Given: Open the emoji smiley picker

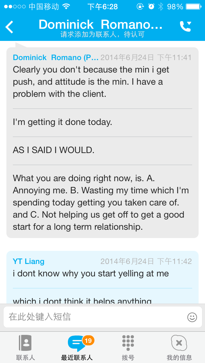Looking at the screenshot, I should pos(192,317).
